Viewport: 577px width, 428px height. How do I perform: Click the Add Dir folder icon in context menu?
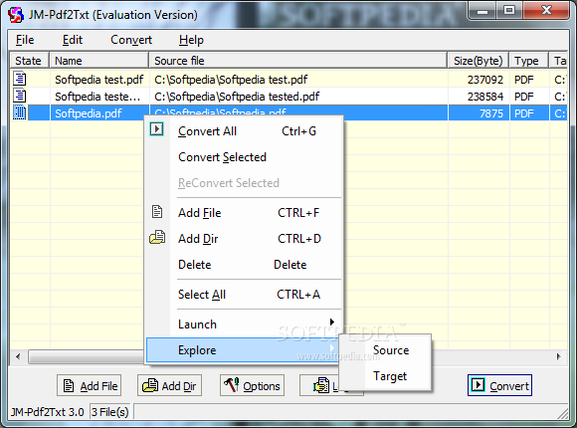157,238
